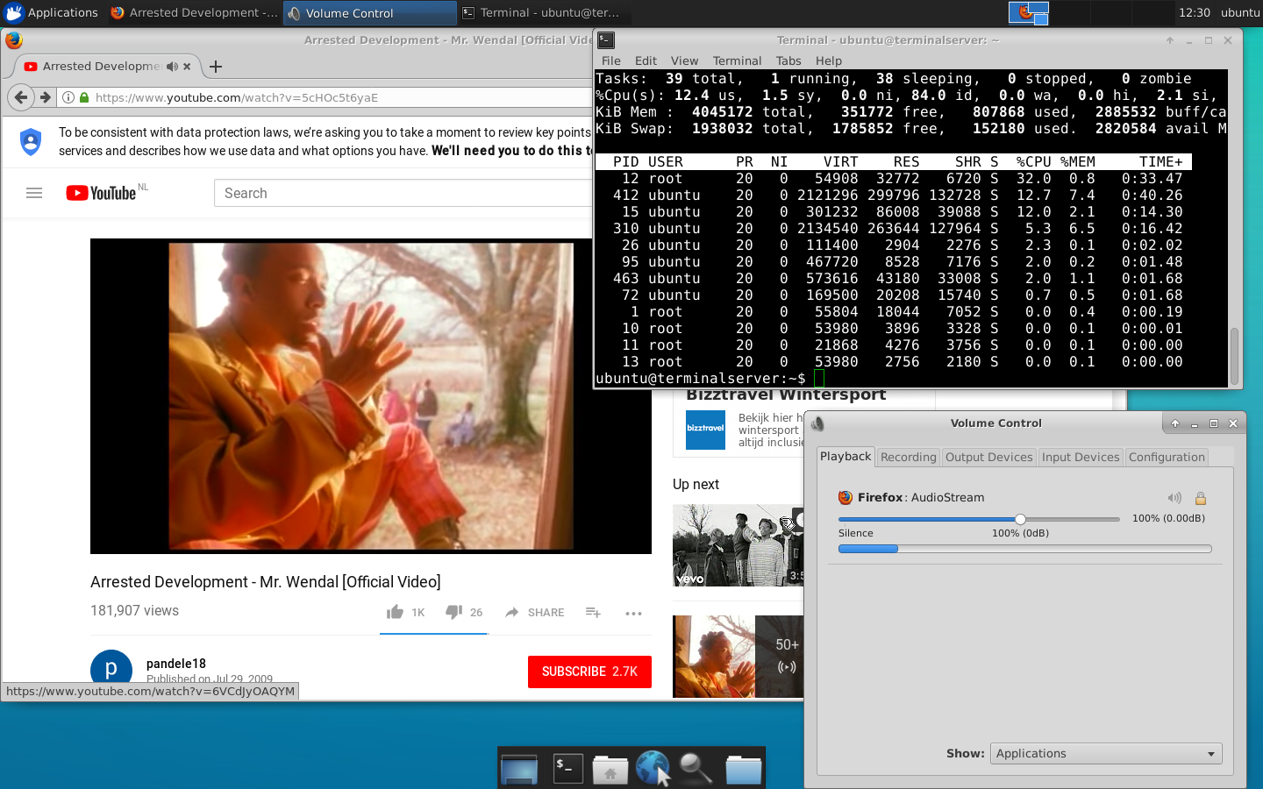Image resolution: width=1263 pixels, height=789 pixels.
Task: Click the site info icon in URL bar
Action: coord(68,97)
